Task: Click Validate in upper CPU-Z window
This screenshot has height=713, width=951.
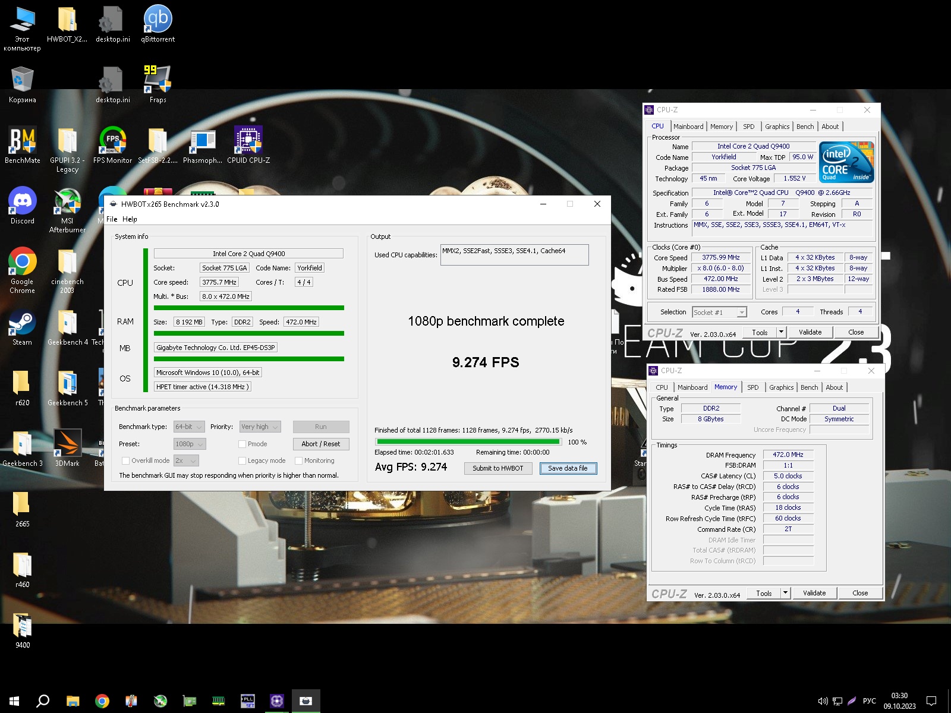Action: [x=810, y=332]
